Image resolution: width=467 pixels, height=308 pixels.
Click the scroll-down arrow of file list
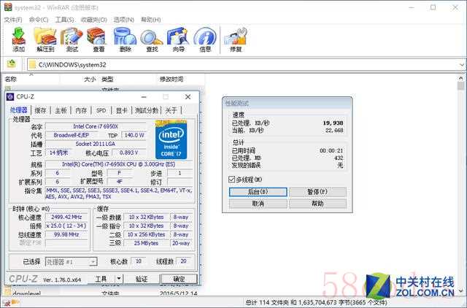click(460, 290)
